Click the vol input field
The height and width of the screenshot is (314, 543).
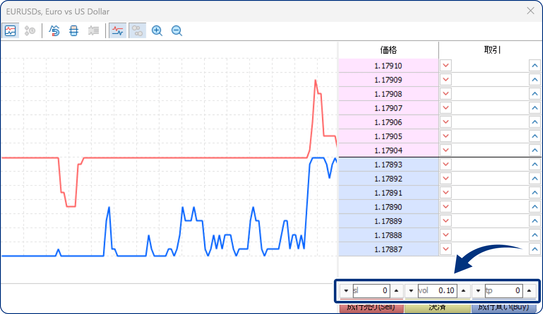[x=437, y=291]
